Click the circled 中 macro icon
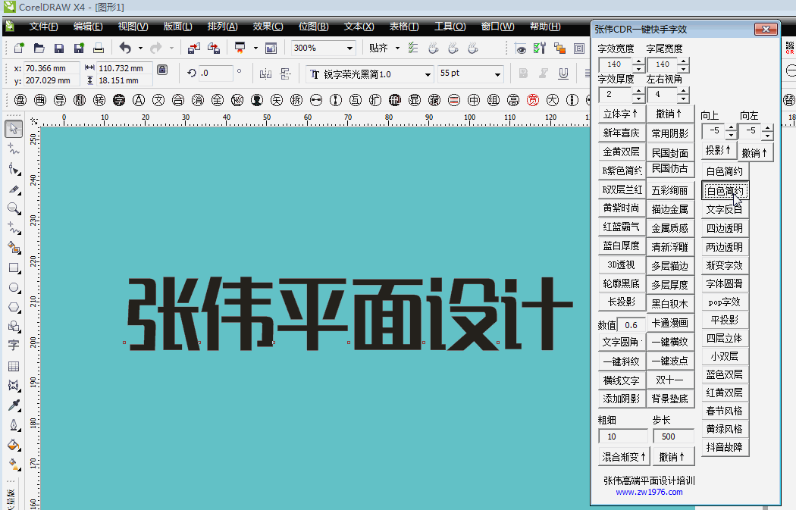This screenshot has width=796, height=510. (x=474, y=100)
